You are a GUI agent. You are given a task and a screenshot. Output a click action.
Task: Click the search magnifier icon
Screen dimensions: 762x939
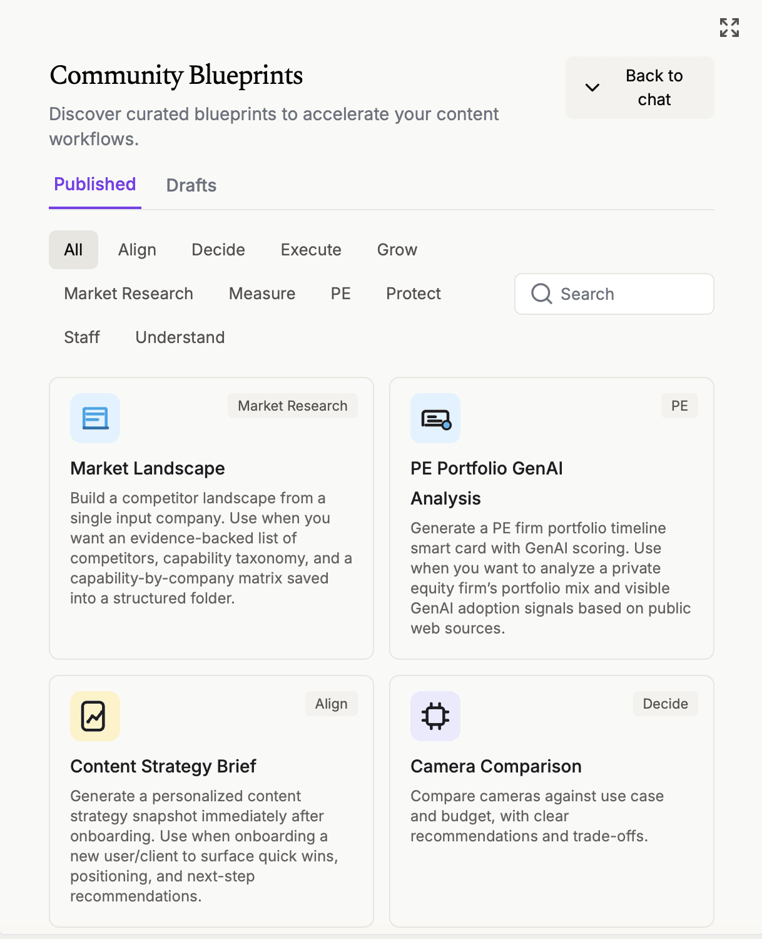click(541, 294)
